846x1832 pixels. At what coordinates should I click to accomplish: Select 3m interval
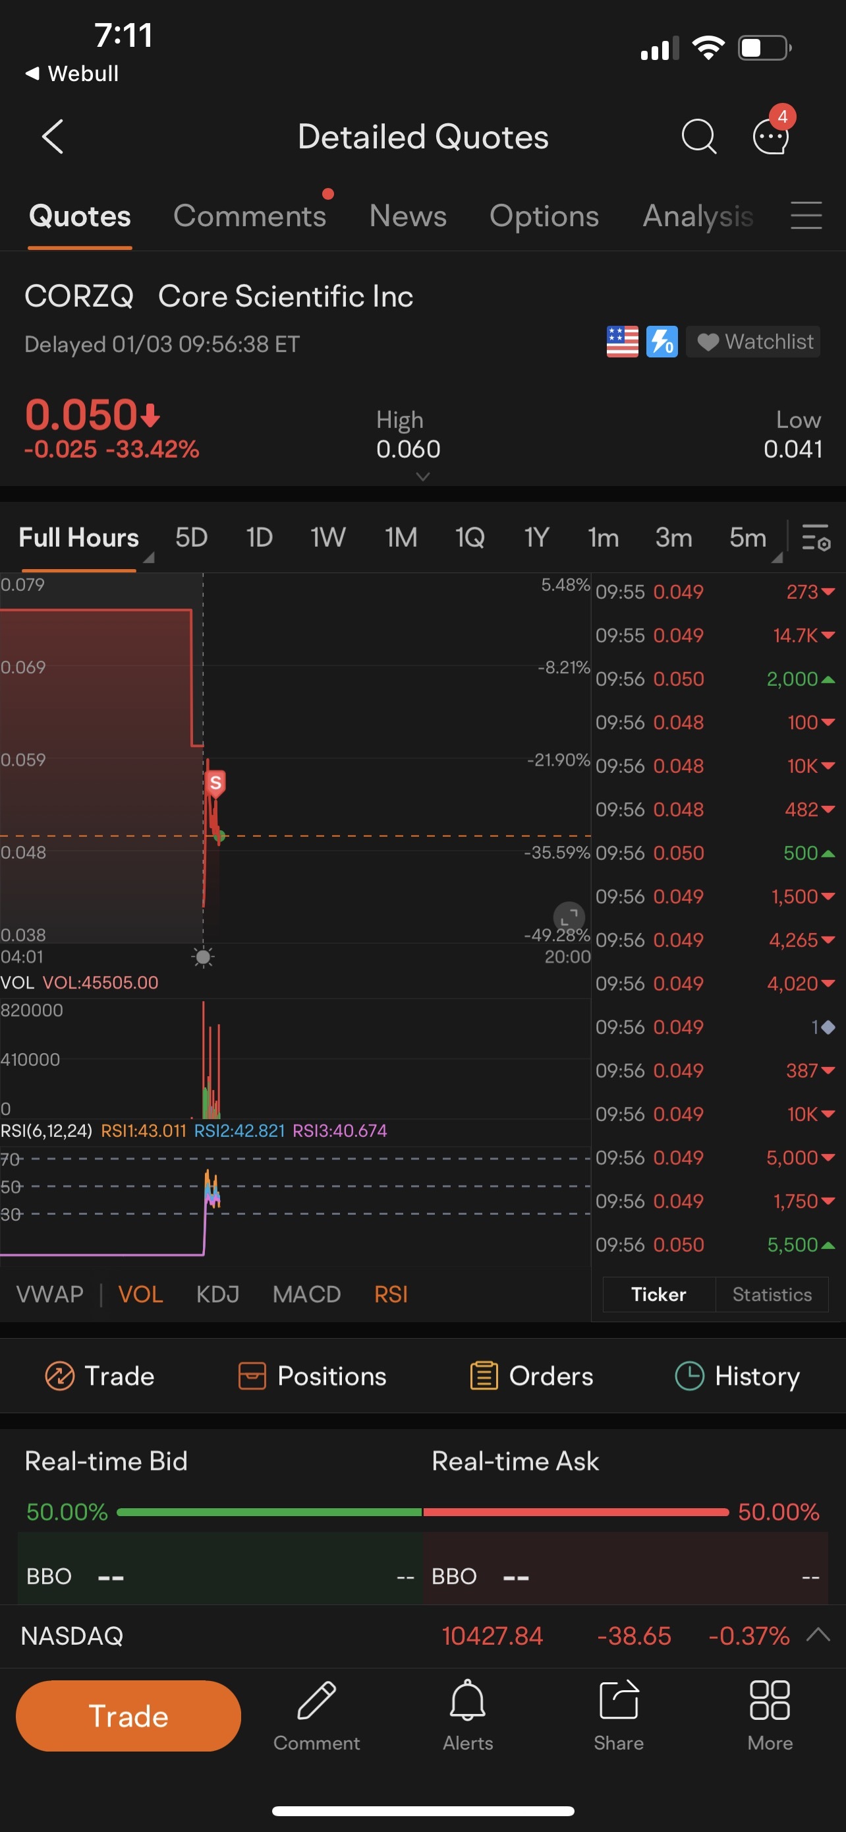[x=673, y=537]
